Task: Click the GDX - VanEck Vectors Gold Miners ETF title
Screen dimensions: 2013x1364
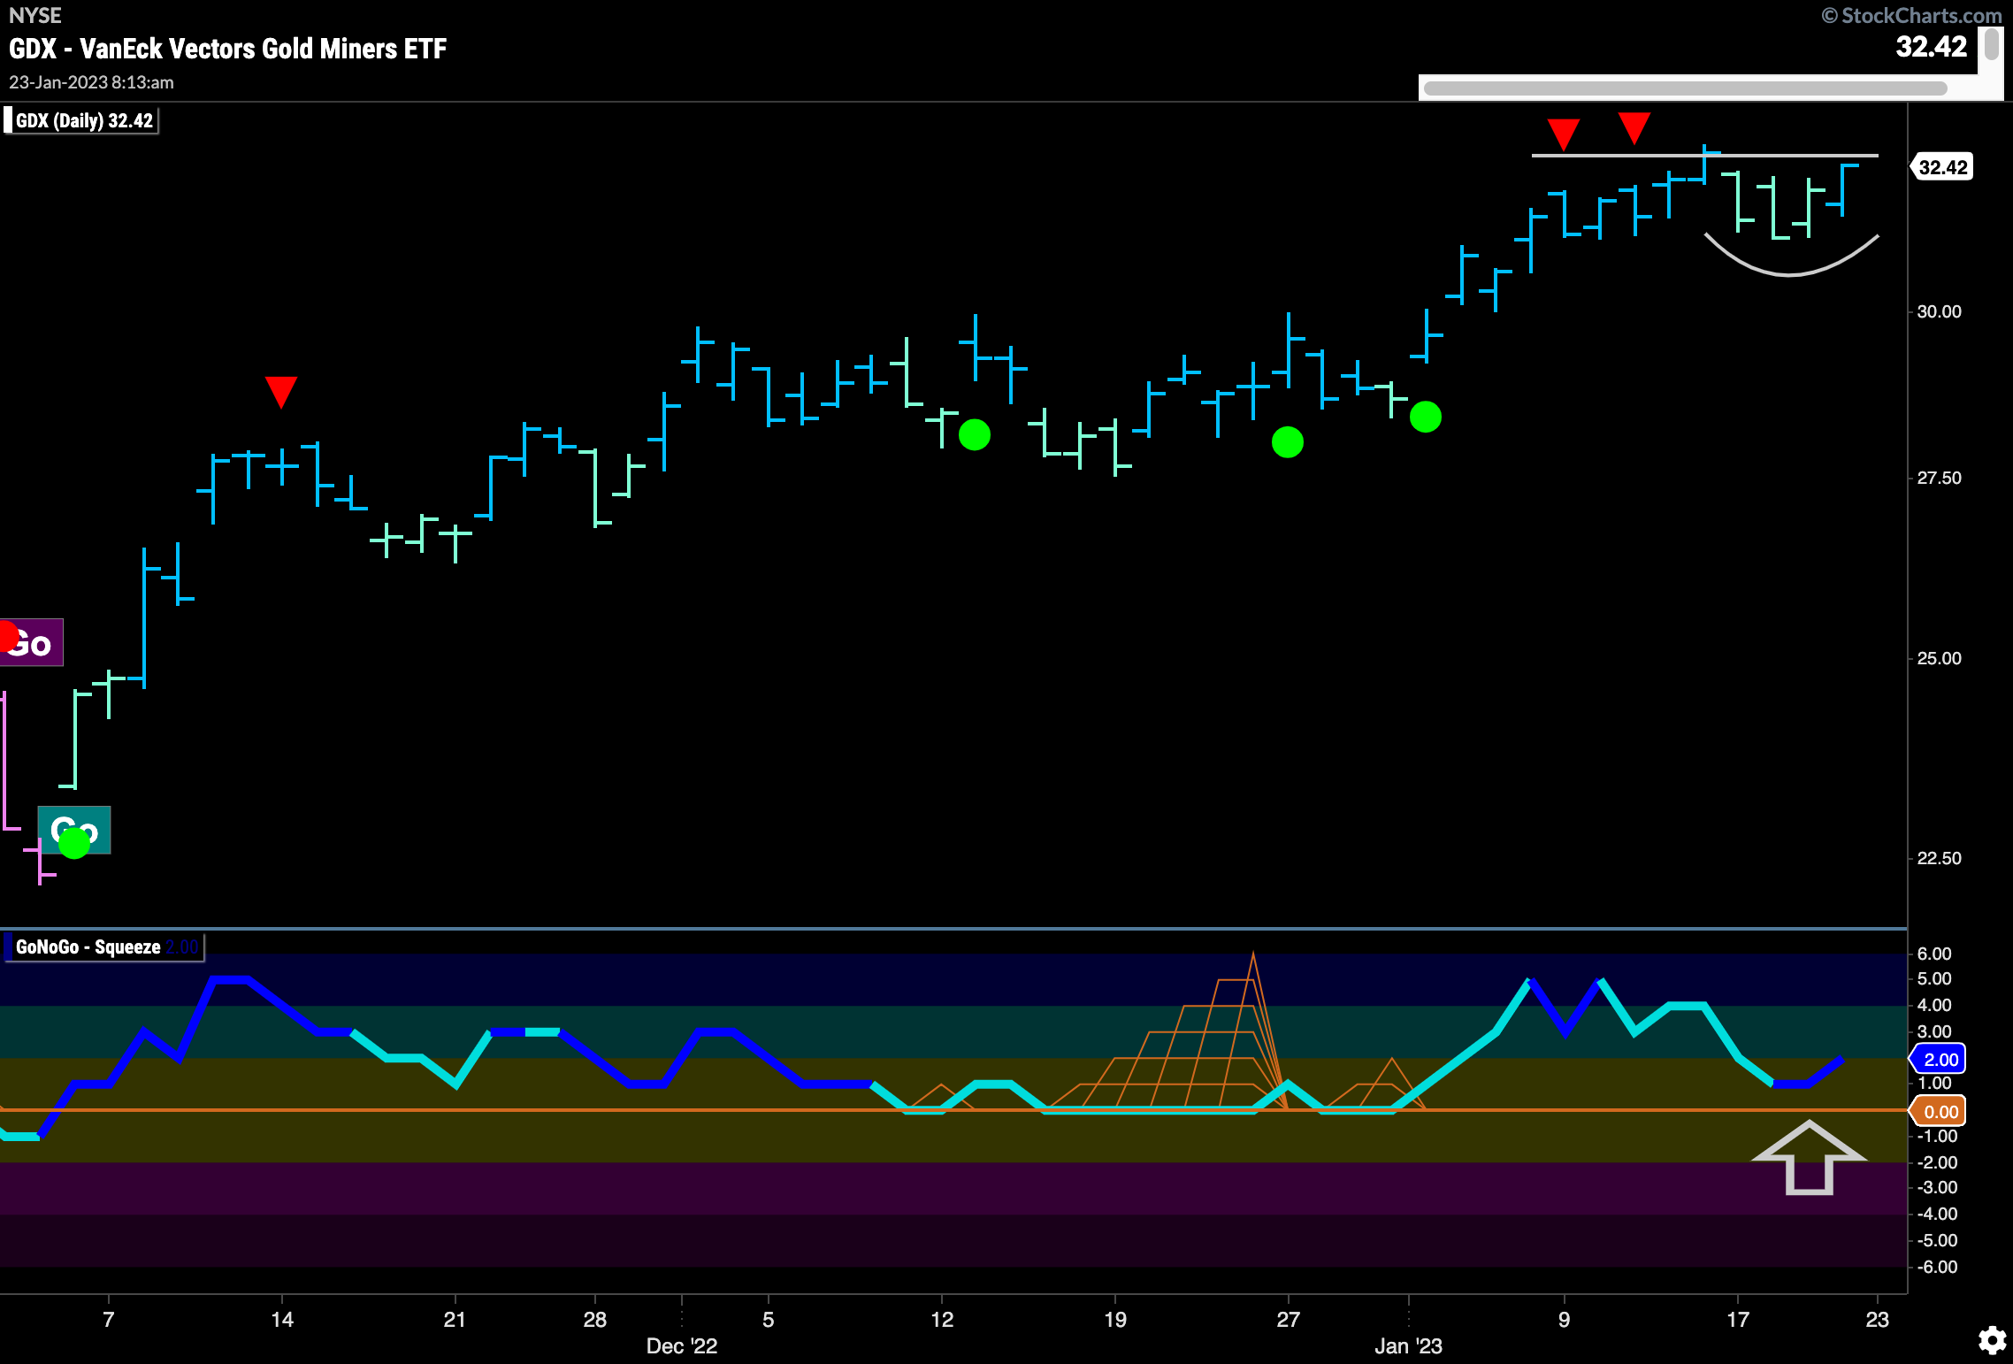Action: 228,49
